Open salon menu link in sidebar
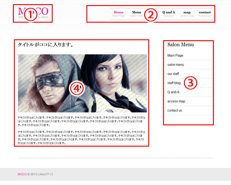231x185 pixels. 176,65
